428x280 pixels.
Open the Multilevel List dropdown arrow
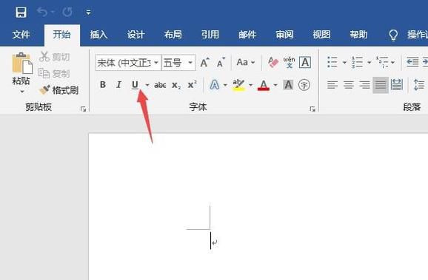coord(392,63)
